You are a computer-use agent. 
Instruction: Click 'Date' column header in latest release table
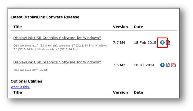139,27
